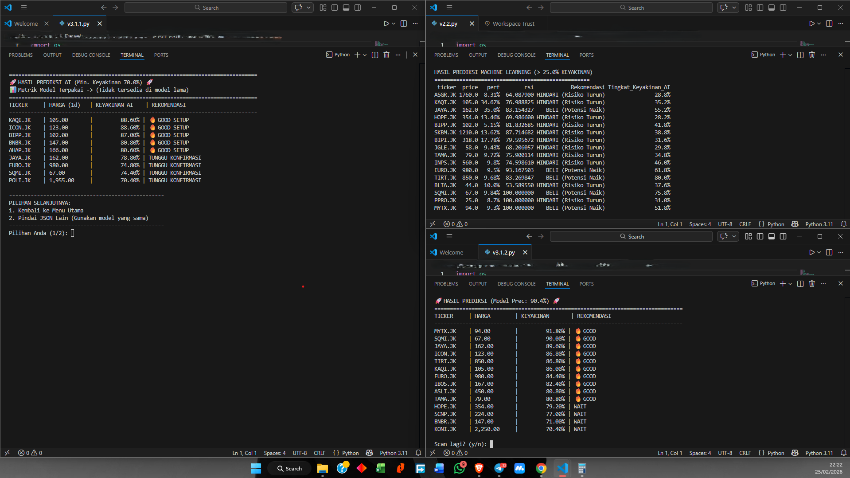Split editor right in the v3.1.1.py window

(x=403, y=24)
